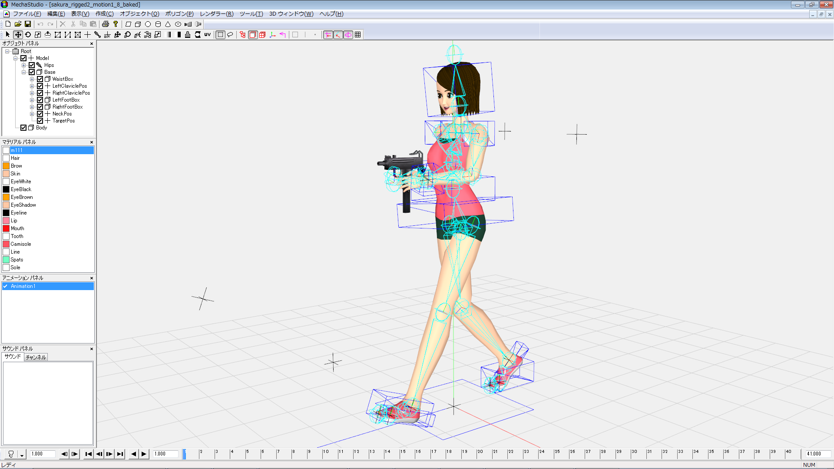834x469 pixels.
Task: Play animation forward
Action: click(x=144, y=454)
